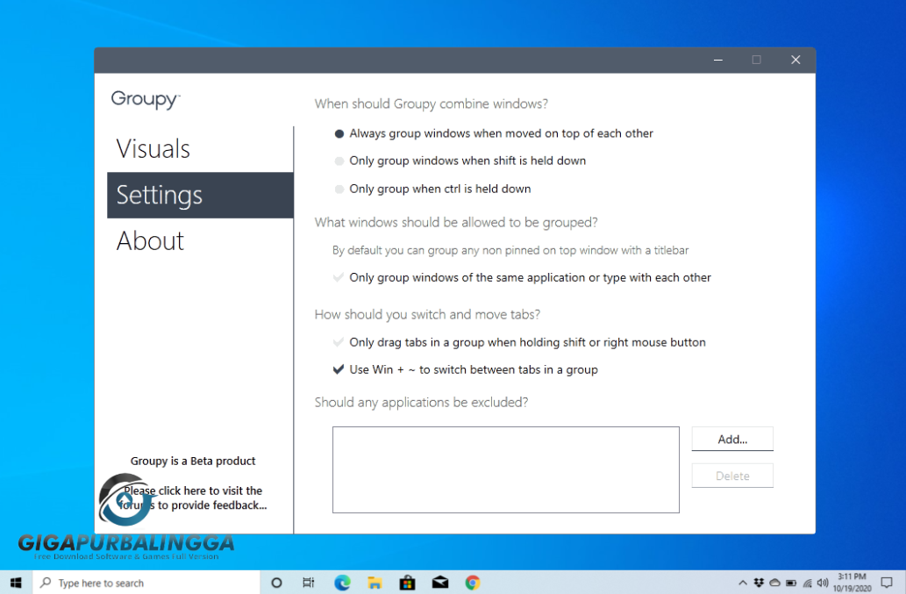Enable grouping only windows of the same application
The image size is (906, 594).
coord(338,277)
